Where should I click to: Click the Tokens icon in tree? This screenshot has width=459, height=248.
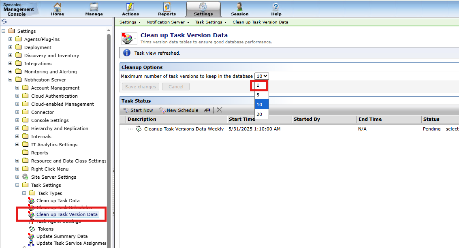tap(32, 229)
